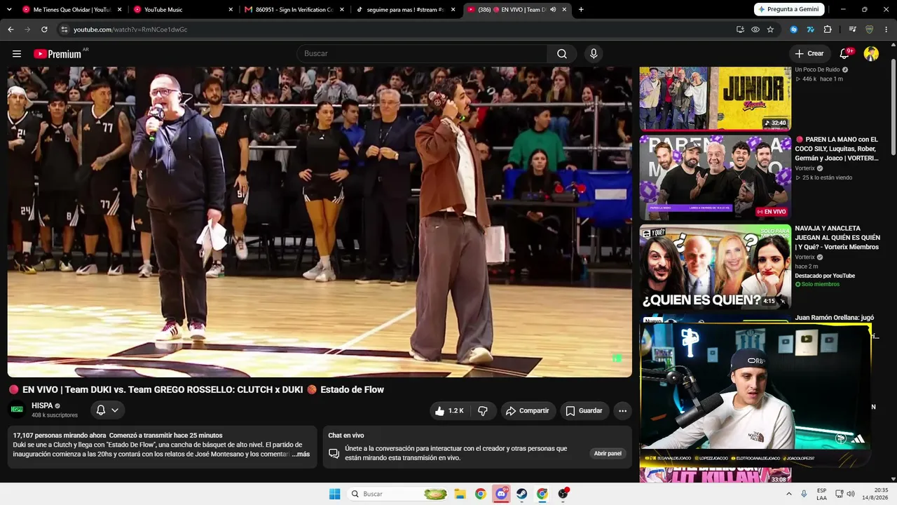Open PAREN LA MANO video title
The width and height of the screenshot is (897, 505).
pos(836,149)
